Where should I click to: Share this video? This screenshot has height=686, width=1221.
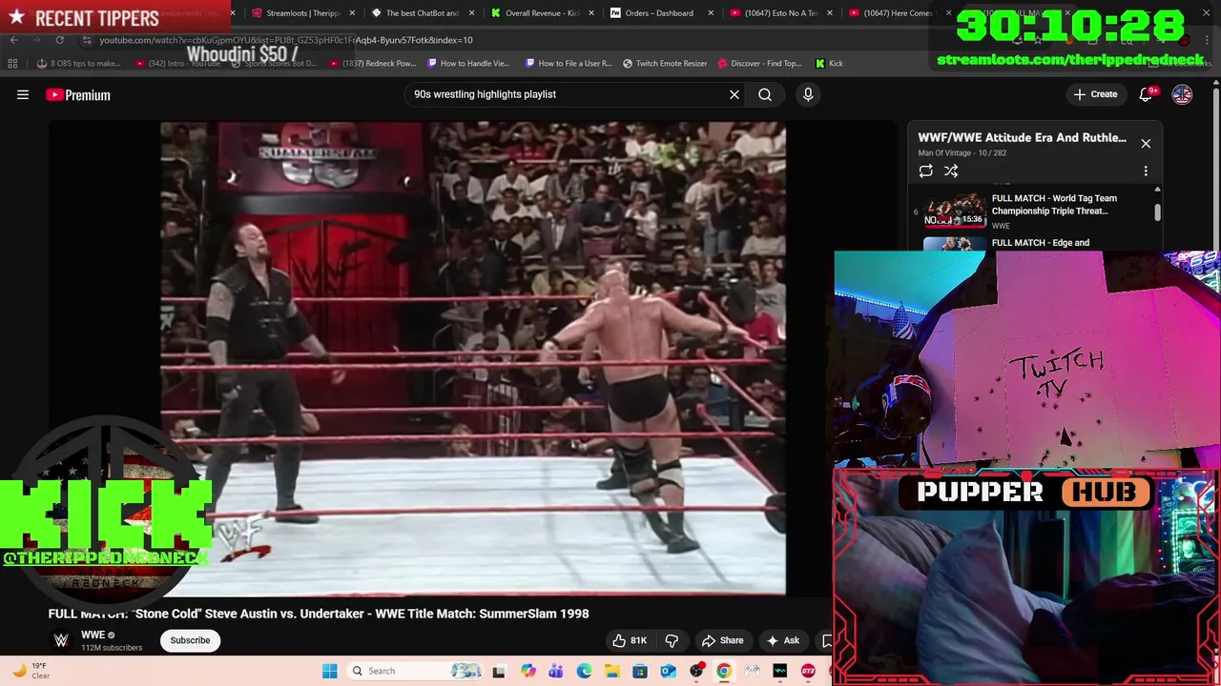[722, 640]
